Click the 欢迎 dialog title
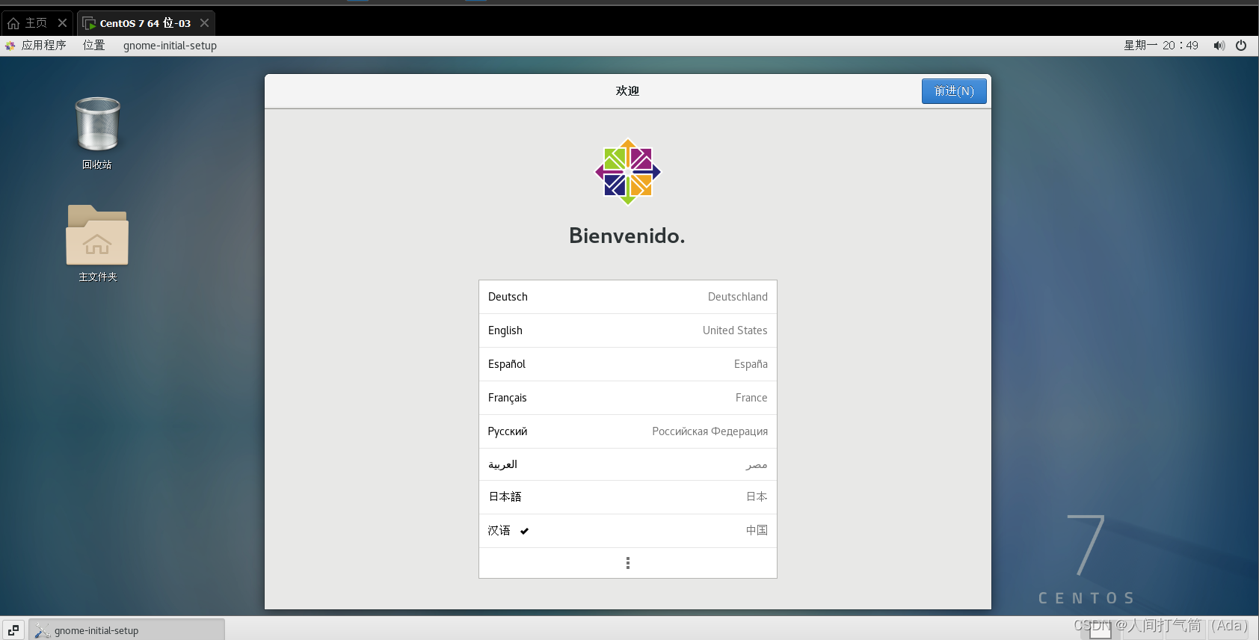Viewport: 1259px width, 640px height. (627, 91)
